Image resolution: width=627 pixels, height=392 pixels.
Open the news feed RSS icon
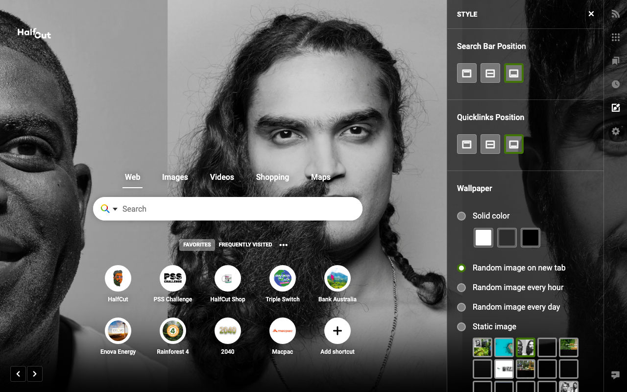(x=616, y=14)
